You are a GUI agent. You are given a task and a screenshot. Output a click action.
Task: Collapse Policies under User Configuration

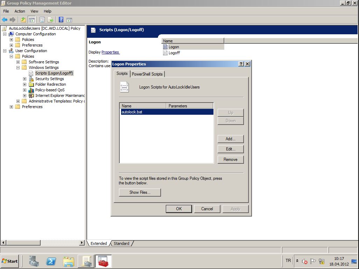click(11, 56)
